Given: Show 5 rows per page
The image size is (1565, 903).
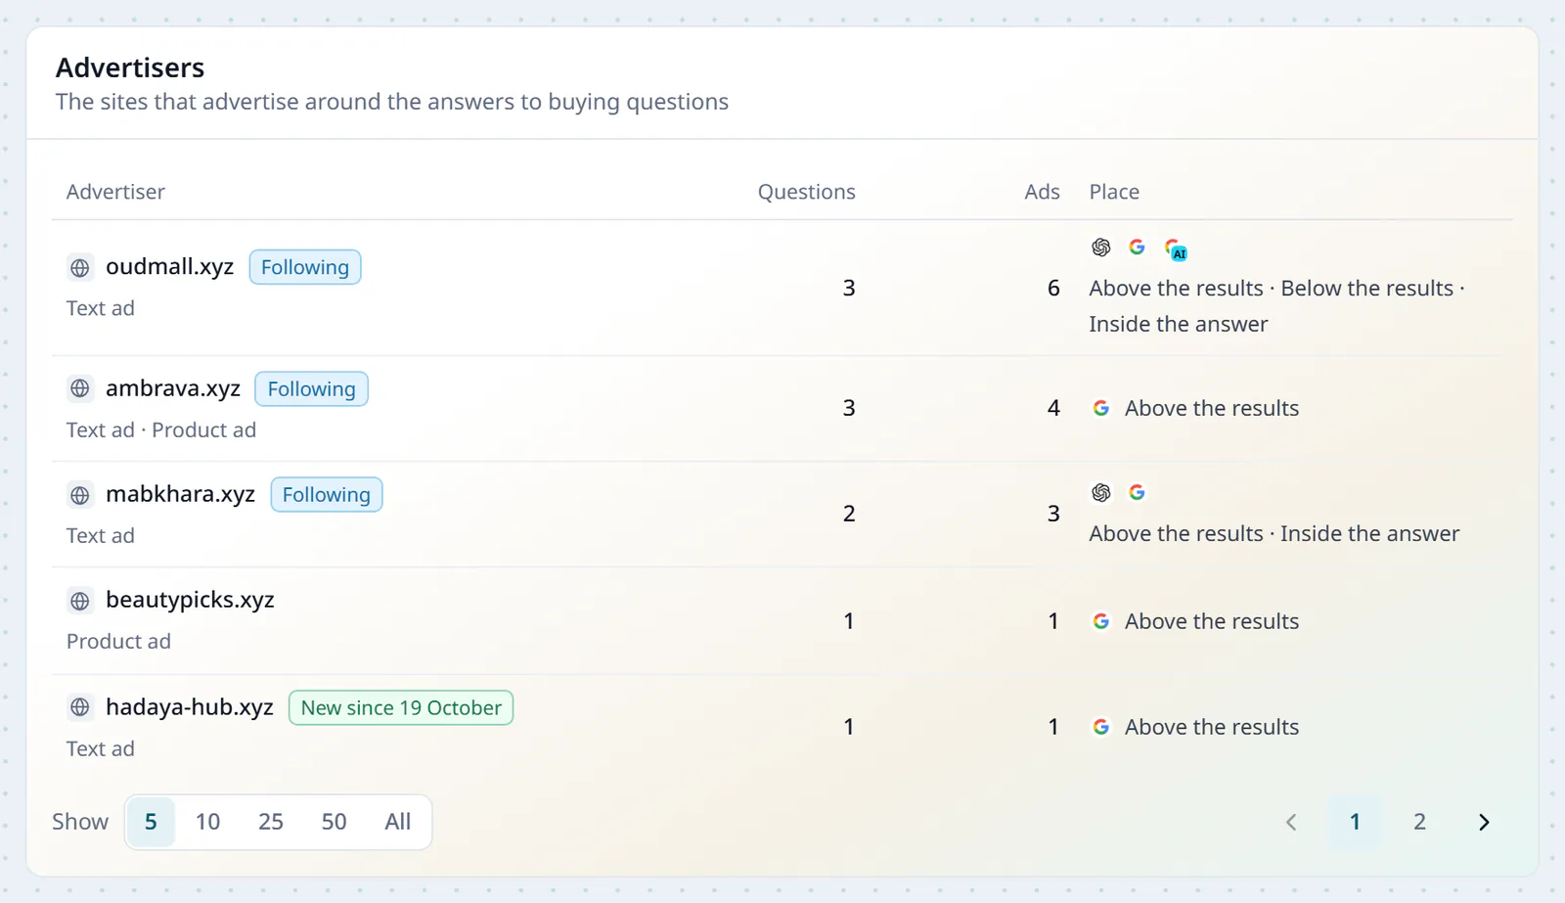Looking at the screenshot, I should 151,822.
